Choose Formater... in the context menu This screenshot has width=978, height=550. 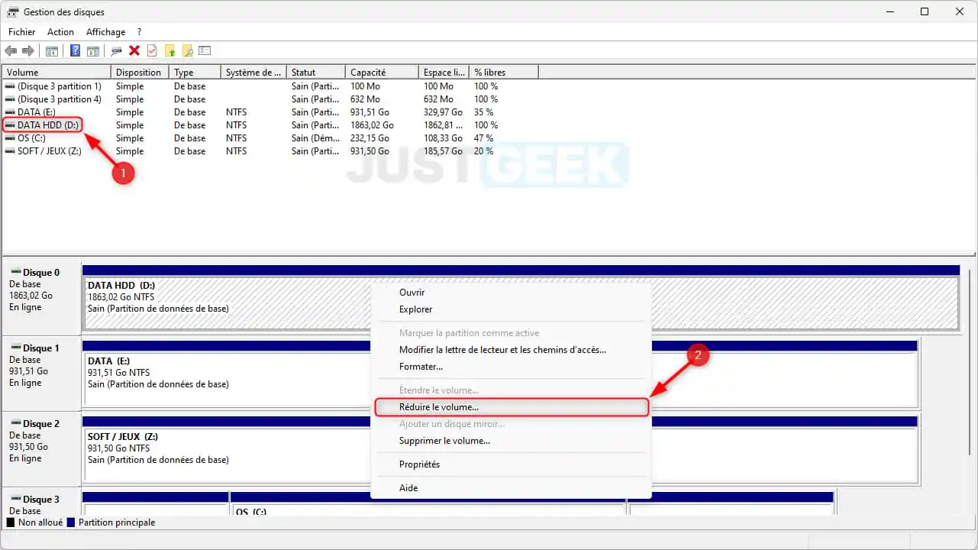(x=511, y=367)
